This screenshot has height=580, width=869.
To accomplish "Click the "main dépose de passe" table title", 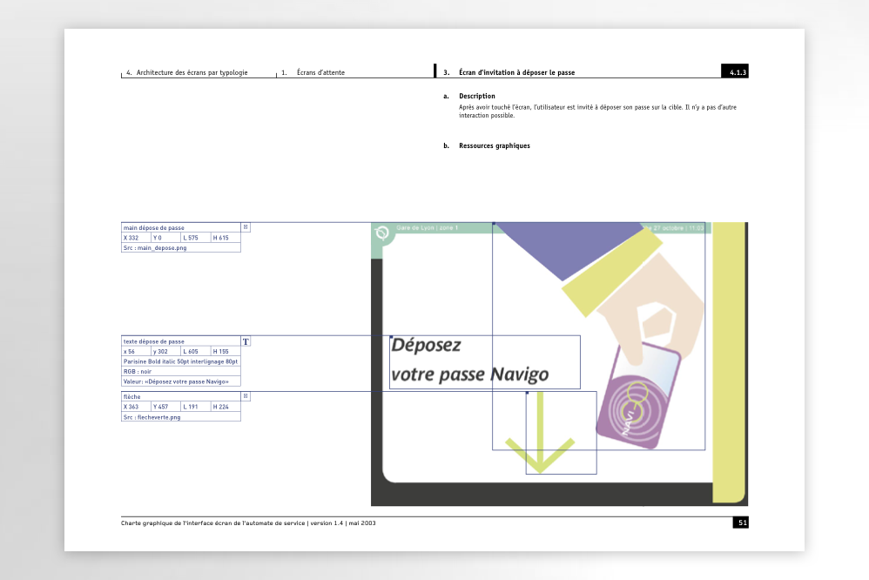I will (180, 227).
